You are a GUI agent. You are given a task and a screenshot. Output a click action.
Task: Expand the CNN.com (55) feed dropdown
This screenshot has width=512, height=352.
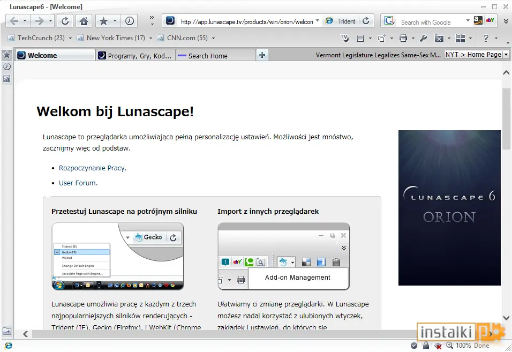[x=213, y=38]
